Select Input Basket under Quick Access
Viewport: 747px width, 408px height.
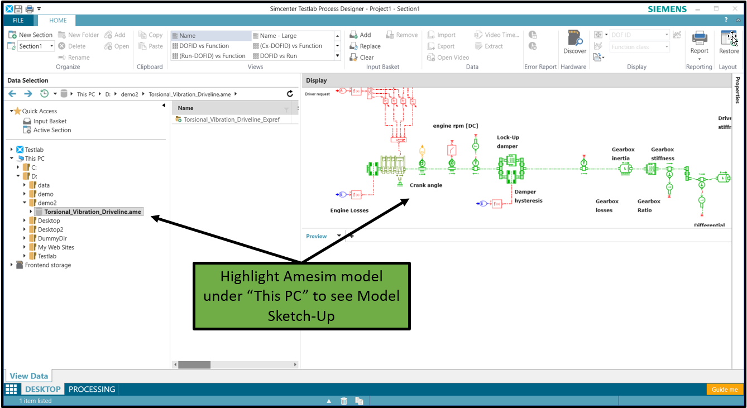50,121
